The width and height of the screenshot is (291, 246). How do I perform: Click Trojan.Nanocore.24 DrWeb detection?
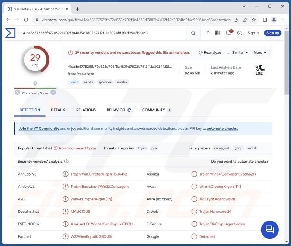tap(215, 211)
